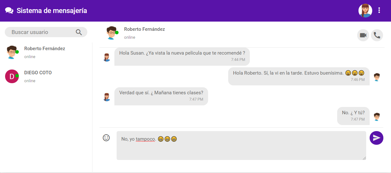Click the message 'Hola Roberto. Sí, la vi en la tarde'
Viewport: 391px width, 173px height.
tap(299, 76)
